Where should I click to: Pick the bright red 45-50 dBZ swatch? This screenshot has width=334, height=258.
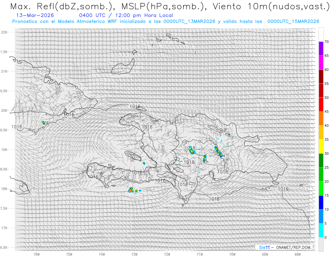[321, 105]
